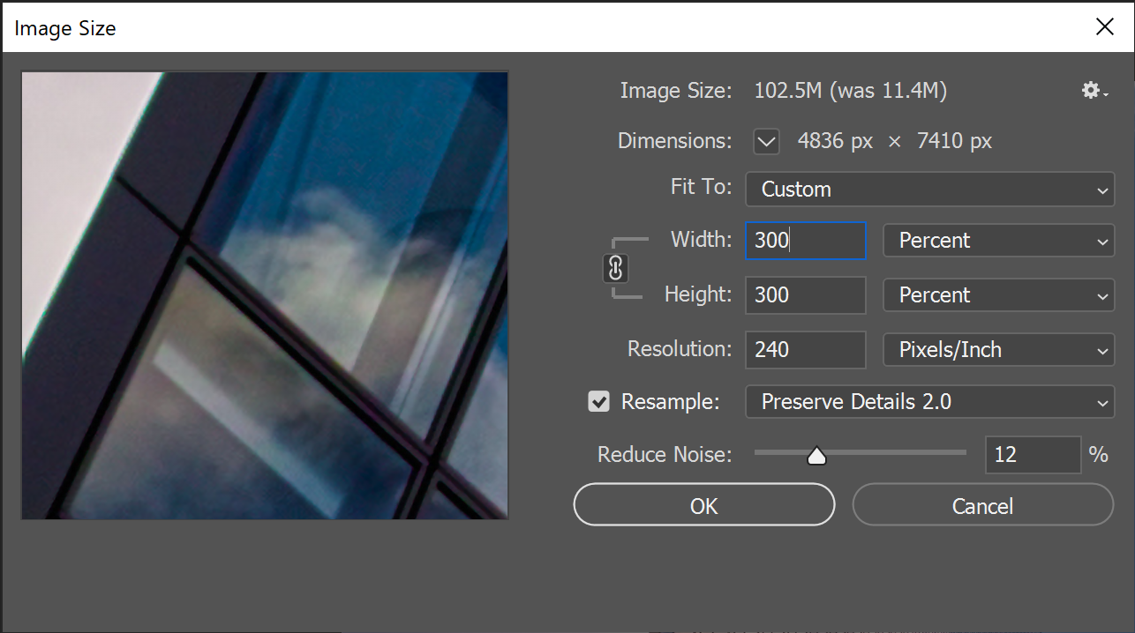The width and height of the screenshot is (1135, 633).
Task: Toggle the constrain proportions link icon
Action: (615, 268)
